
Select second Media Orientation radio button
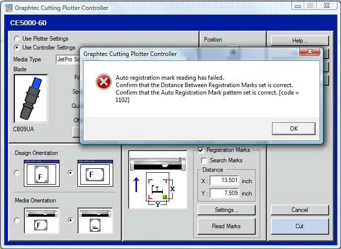70,220
